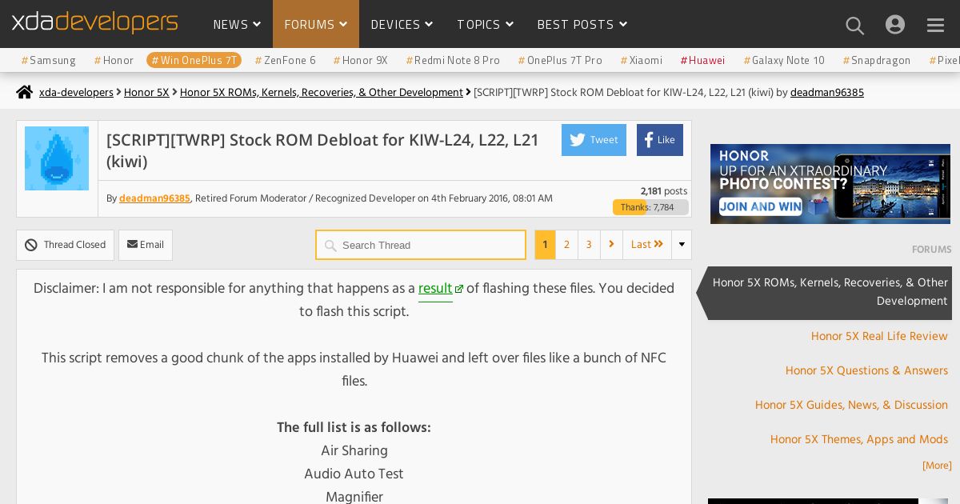960x504 pixels.
Task: Open the OnePlus 7T Pro tag
Action: 560,60
